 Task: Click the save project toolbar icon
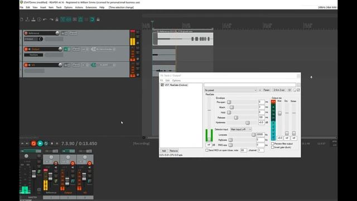[33, 20]
